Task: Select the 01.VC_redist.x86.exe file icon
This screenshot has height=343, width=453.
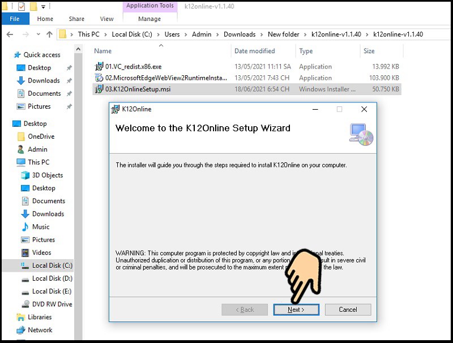Action: coord(99,66)
